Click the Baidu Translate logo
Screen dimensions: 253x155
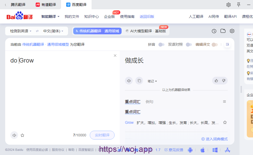point(19,16)
